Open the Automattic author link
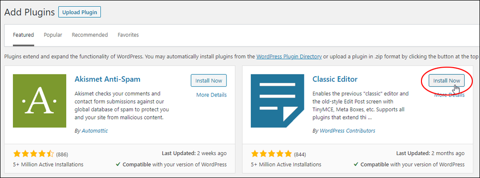 coord(95,131)
